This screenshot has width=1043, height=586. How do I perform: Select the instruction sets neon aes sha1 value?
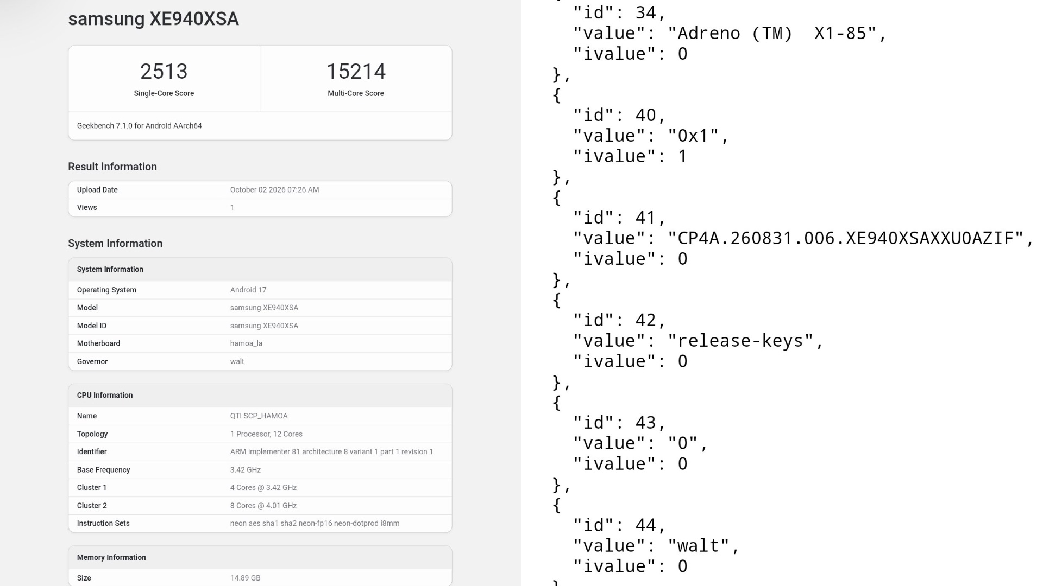(x=315, y=523)
